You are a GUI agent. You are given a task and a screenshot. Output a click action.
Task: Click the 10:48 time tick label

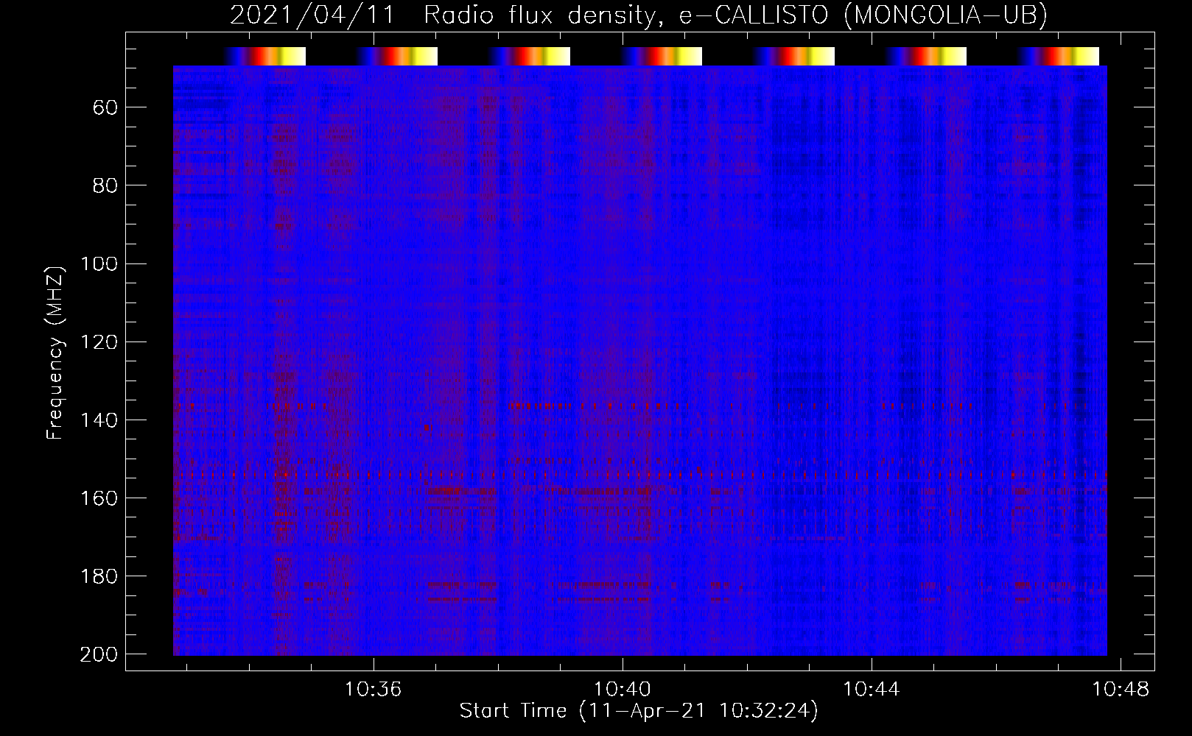coord(1121,690)
